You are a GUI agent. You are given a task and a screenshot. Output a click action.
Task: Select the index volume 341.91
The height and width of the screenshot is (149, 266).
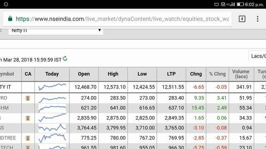pyautogui.click(x=244, y=87)
